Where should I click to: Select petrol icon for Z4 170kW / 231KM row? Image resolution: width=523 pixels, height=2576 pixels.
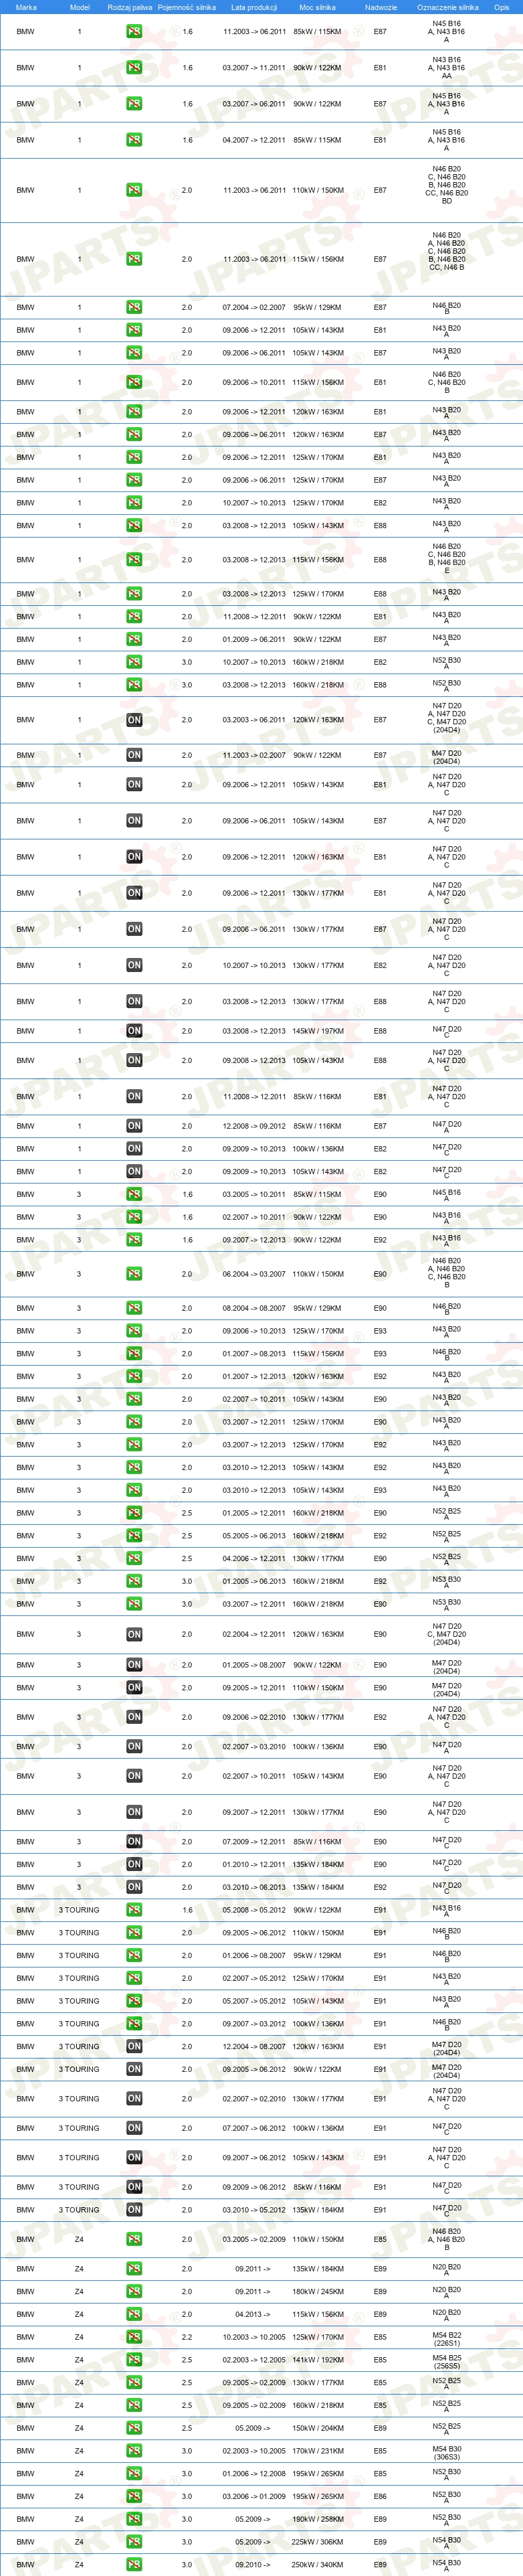click(x=134, y=2450)
